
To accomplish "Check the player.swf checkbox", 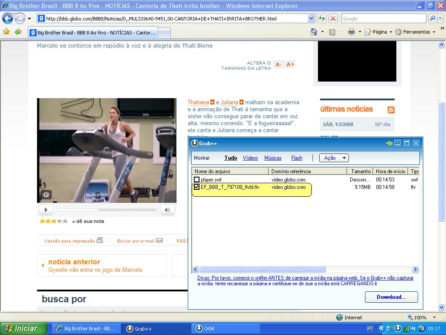I will (196, 179).
